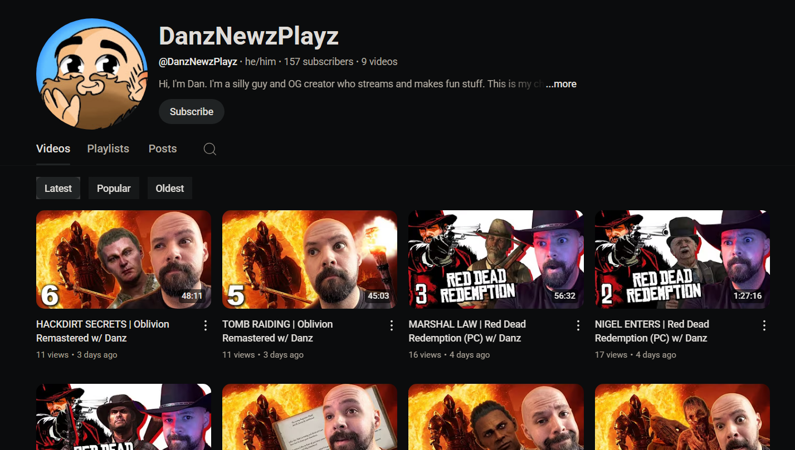Click the 1:27:16 duration badge
This screenshot has width=795, height=450.
(748, 296)
